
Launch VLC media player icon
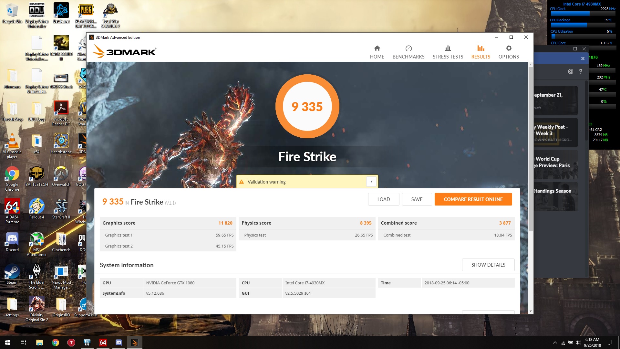tap(12, 146)
